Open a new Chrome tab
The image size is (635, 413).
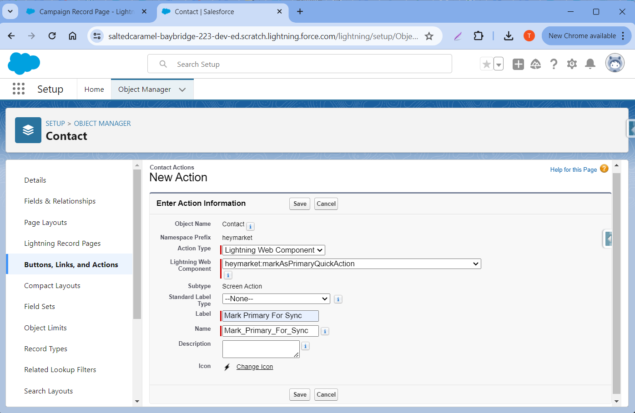pyautogui.click(x=300, y=11)
